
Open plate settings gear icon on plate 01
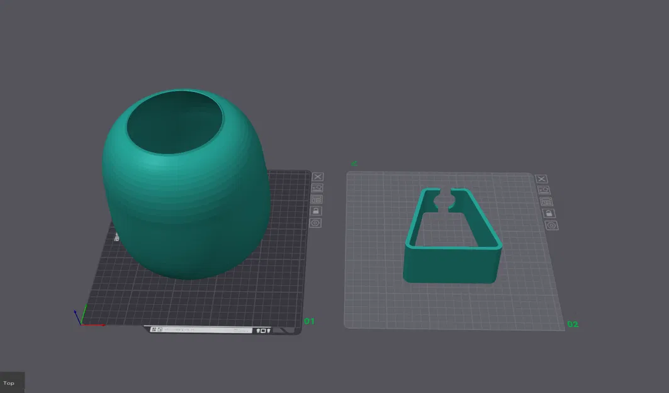coord(317,221)
